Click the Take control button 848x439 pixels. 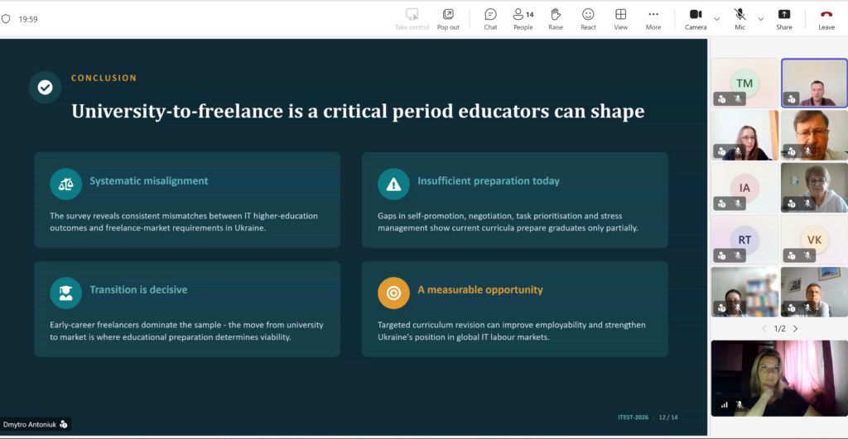click(412, 20)
